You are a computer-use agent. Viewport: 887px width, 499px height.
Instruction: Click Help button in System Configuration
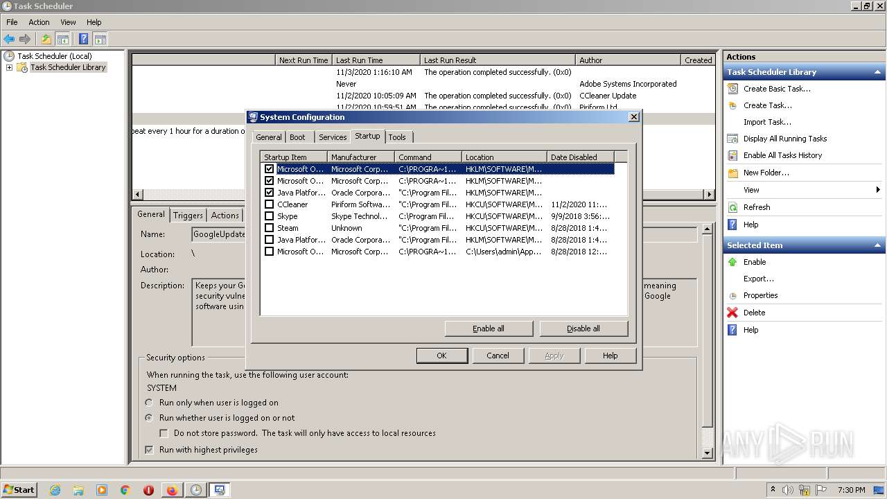click(610, 356)
